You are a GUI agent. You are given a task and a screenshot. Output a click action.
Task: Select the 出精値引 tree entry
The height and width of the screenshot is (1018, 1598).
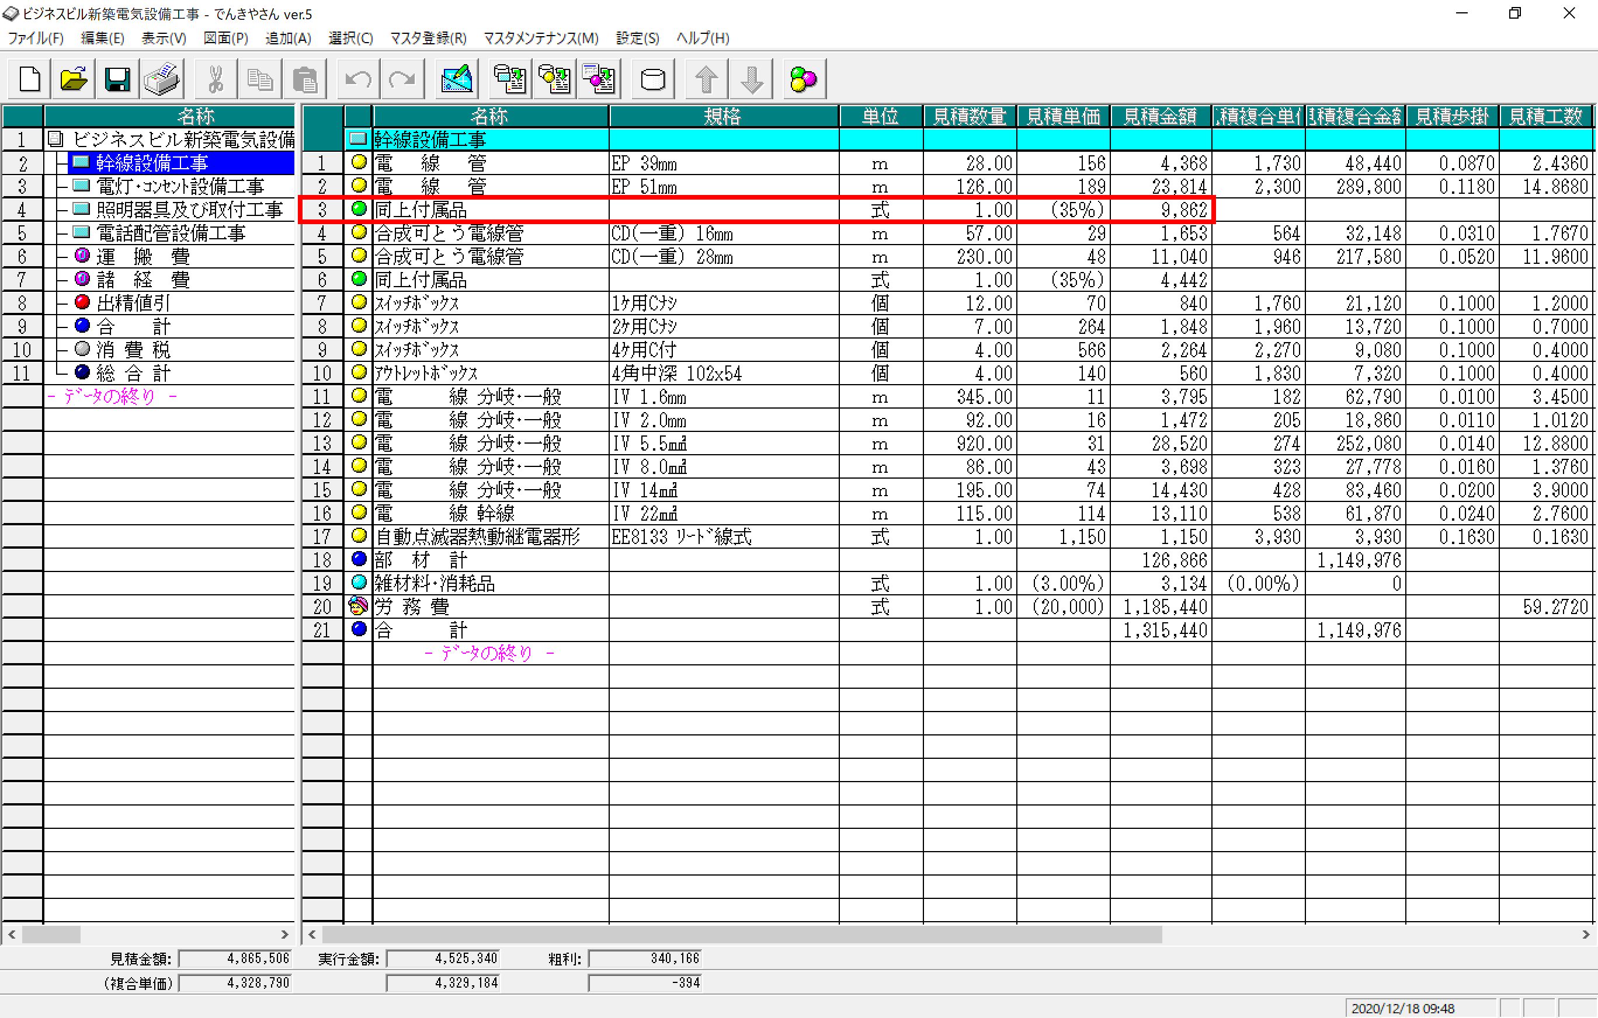[133, 303]
